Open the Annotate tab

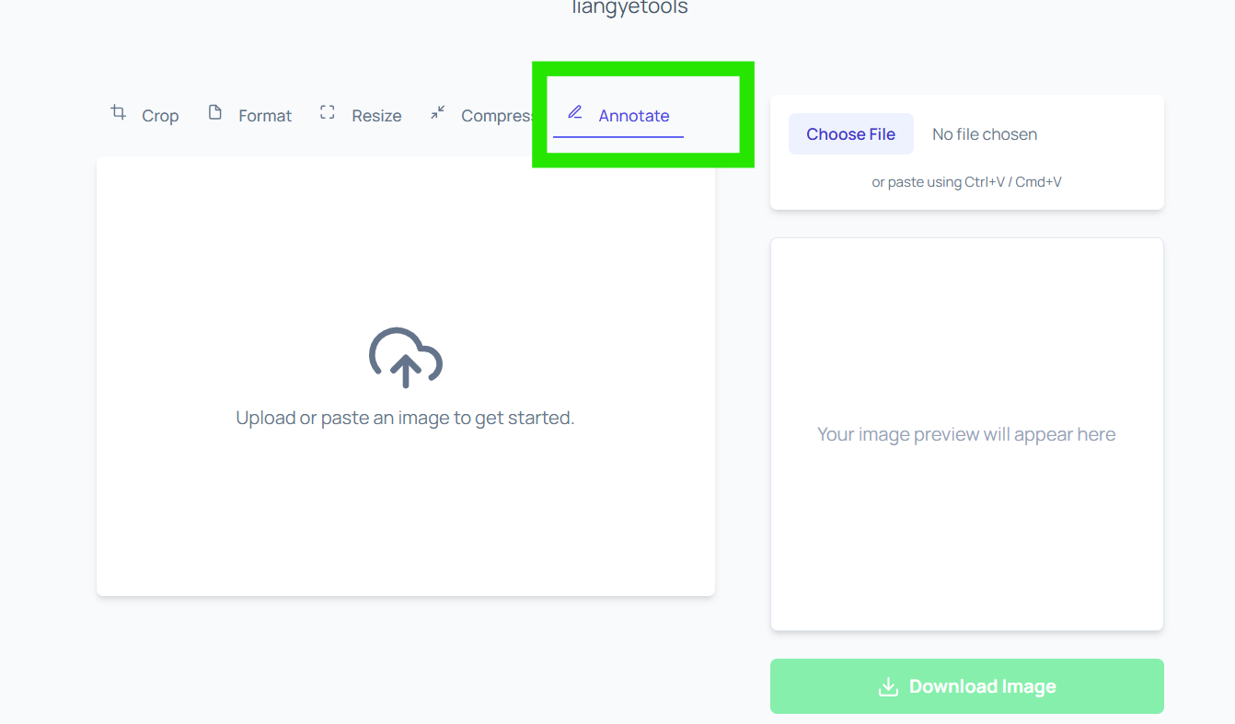pyautogui.click(x=633, y=115)
